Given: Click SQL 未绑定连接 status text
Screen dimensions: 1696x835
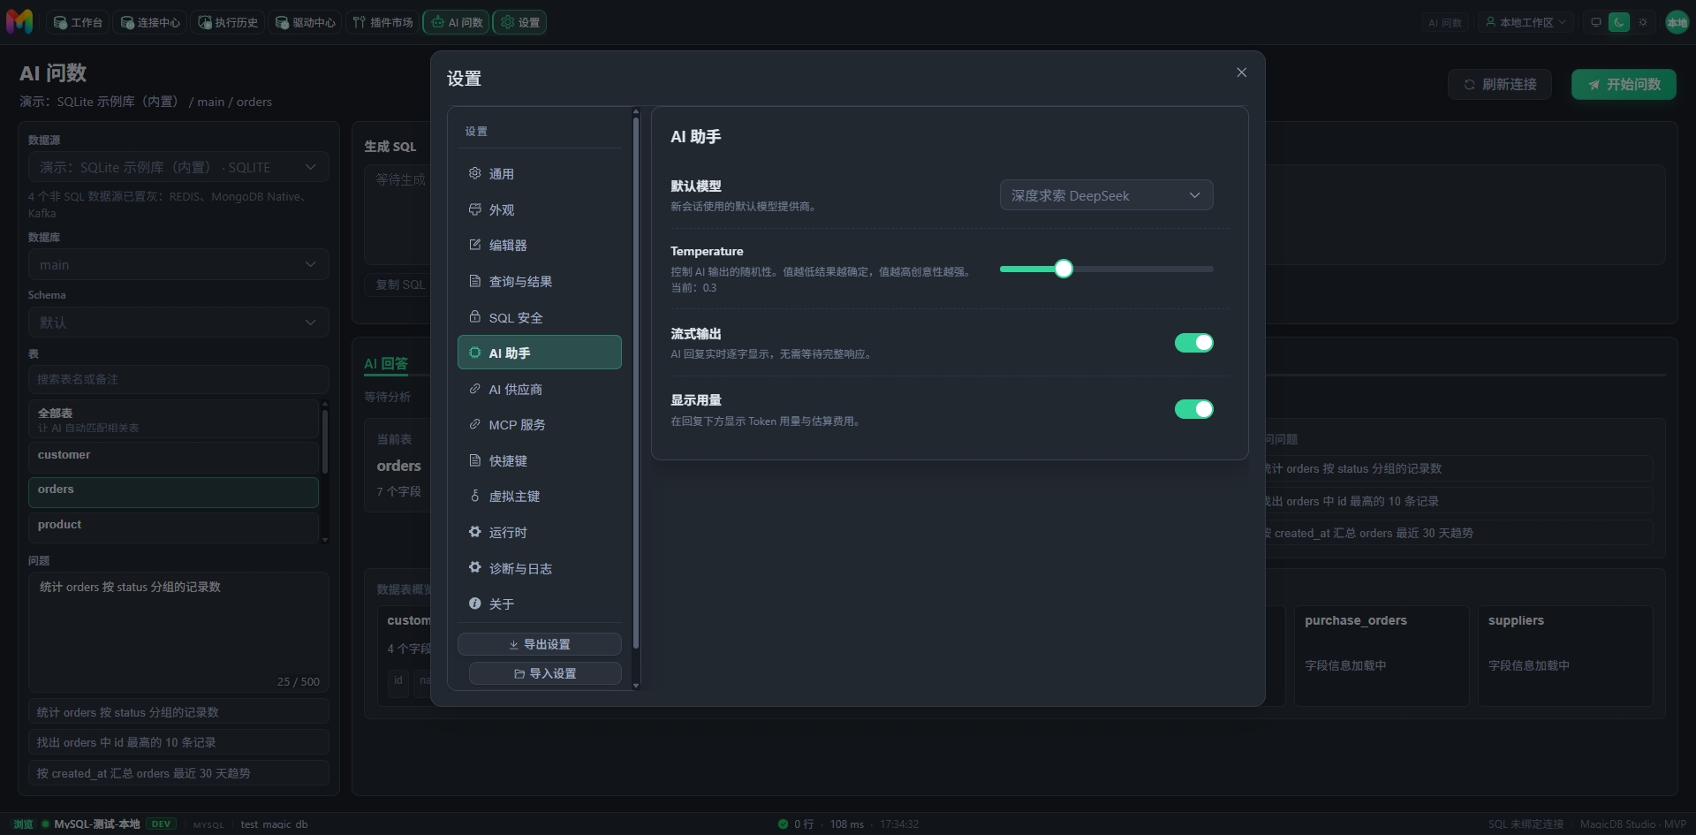Looking at the screenshot, I should pyautogui.click(x=1526, y=824).
